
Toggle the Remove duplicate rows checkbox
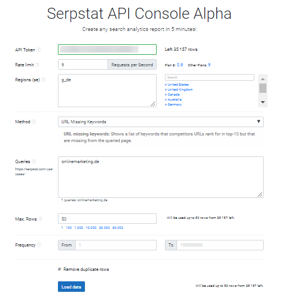point(60,269)
